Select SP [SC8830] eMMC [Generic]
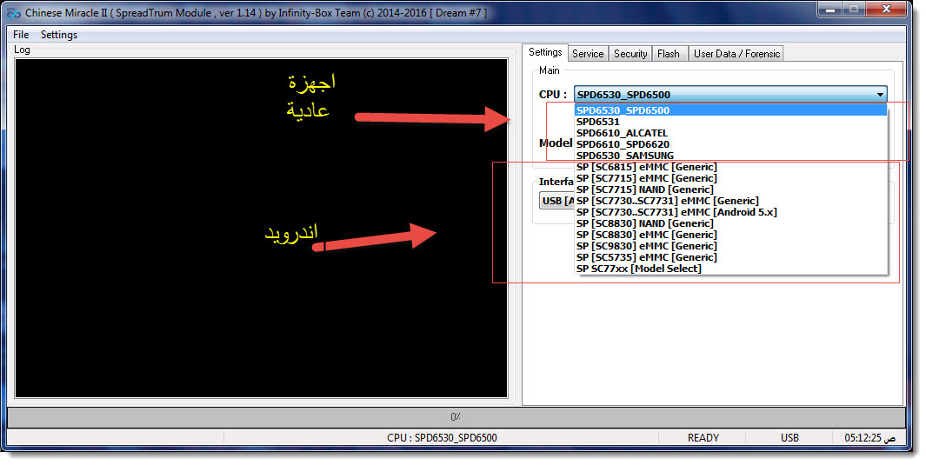 (730, 235)
